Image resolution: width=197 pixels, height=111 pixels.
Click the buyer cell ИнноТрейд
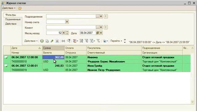(x=114, y=66)
